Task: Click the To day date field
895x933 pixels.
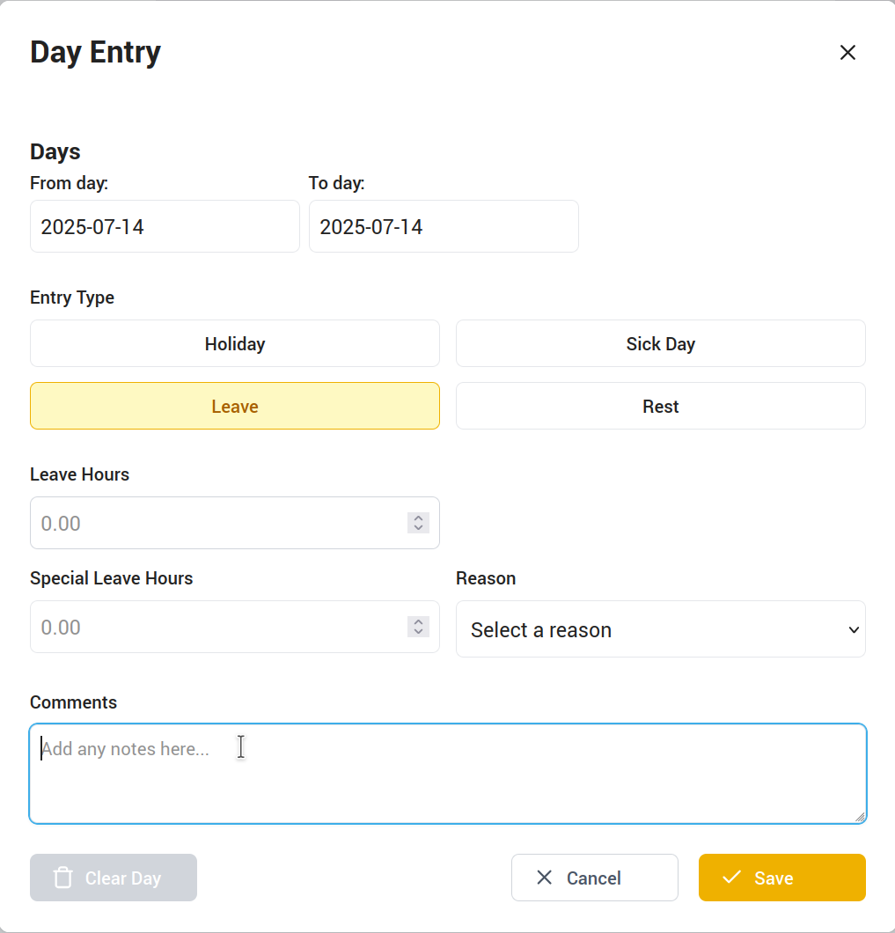Action: tap(444, 226)
